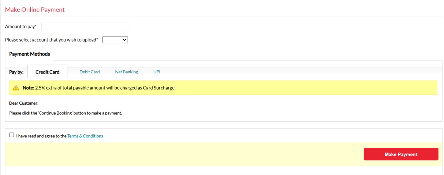Choose the UPI payment tab
444x175 pixels.
[157, 72]
